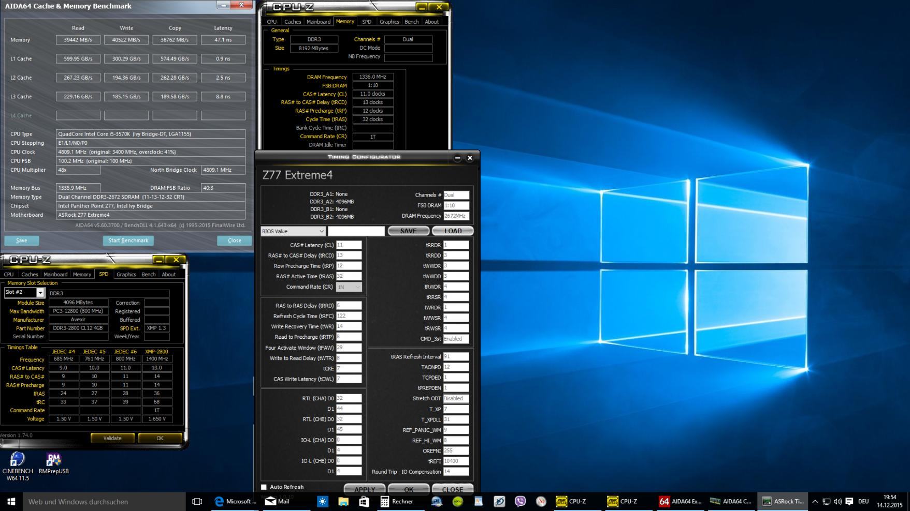Screen dimensions: 910x511
Task: Switch to SPD tab in upper CPU-Z window
Action: coord(367,22)
